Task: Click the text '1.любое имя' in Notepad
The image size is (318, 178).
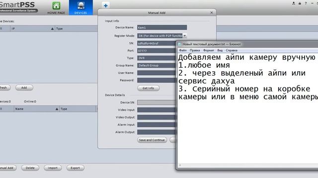Action: (x=204, y=65)
